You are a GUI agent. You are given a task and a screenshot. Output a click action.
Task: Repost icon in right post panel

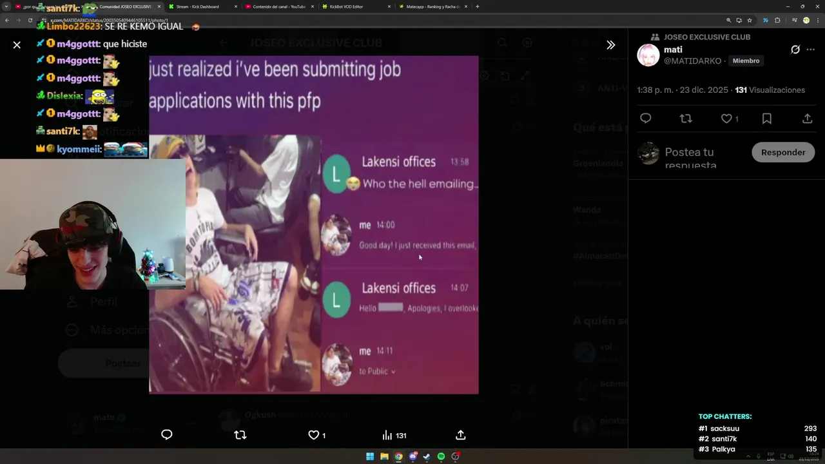pos(686,119)
